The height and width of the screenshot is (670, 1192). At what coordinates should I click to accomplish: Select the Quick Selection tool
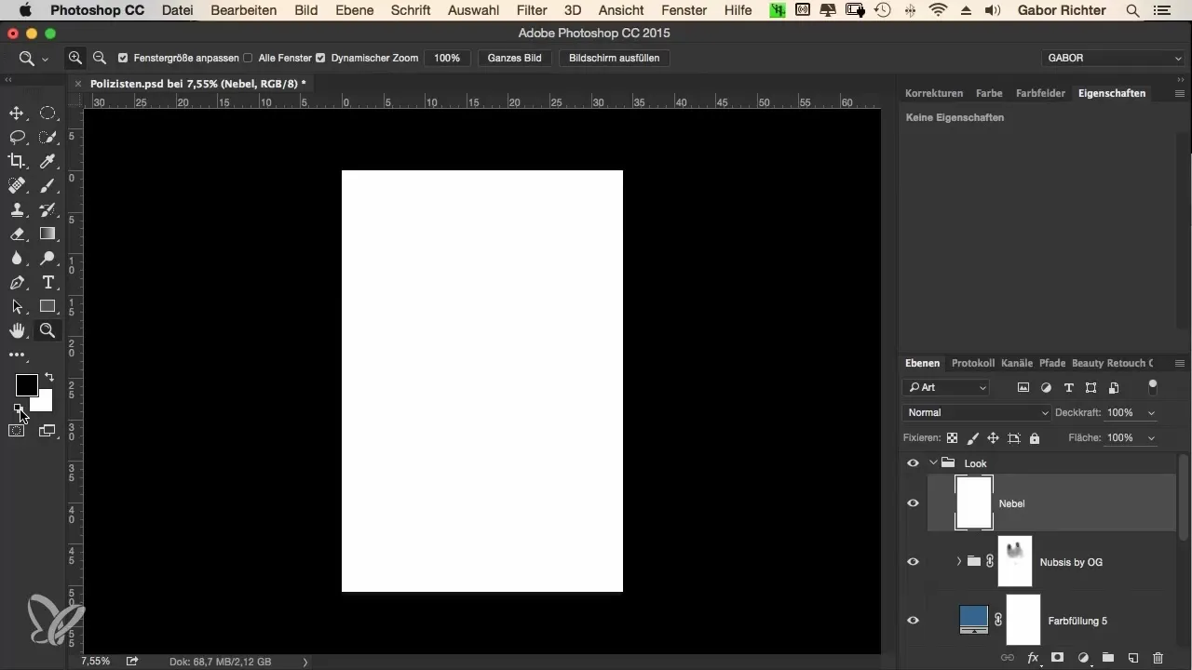(x=47, y=138)
